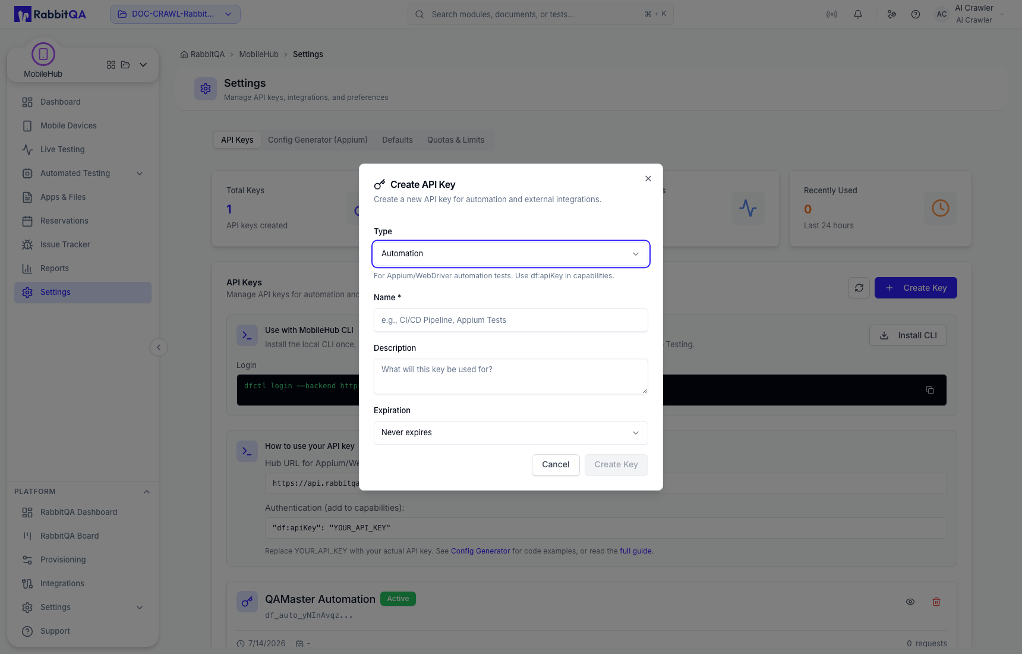1022x654 pixels.
Task: Click the activity pulse stat icon
Action: pyautogui.click(x=748, y=208)
